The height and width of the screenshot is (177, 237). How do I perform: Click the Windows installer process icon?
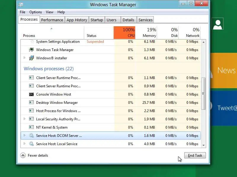pos(31,58)
